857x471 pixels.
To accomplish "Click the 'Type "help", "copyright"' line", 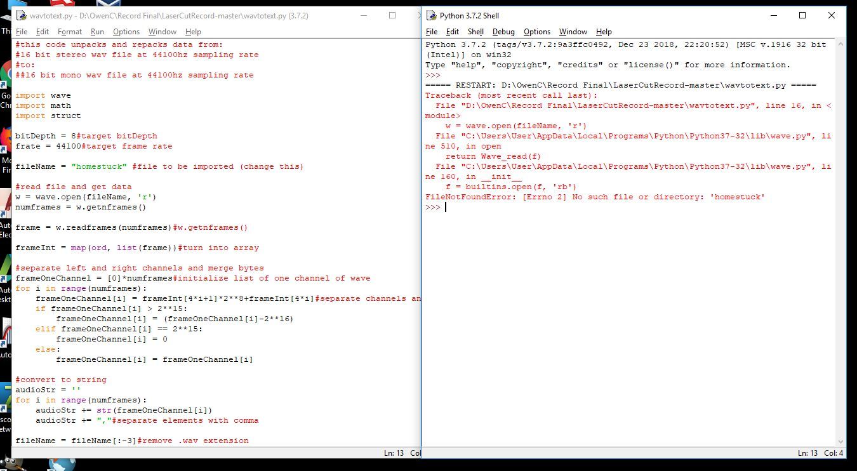I will (608, 65).
